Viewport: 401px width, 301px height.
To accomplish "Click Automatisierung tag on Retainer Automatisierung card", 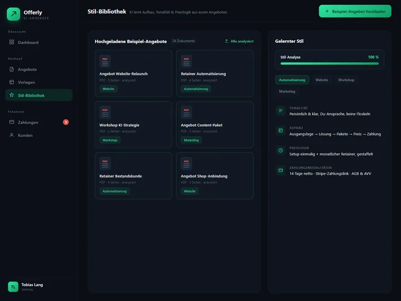I will coord(196,89).
